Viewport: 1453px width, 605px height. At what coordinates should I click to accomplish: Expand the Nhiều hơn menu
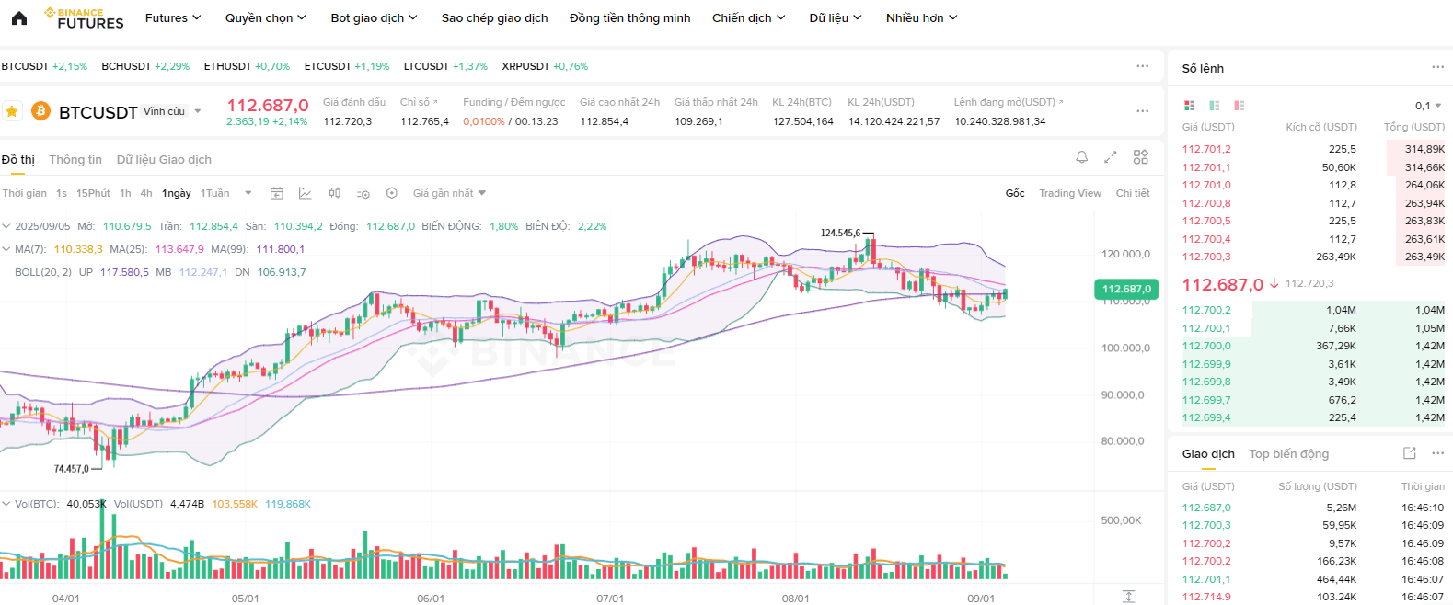point(922,17)
